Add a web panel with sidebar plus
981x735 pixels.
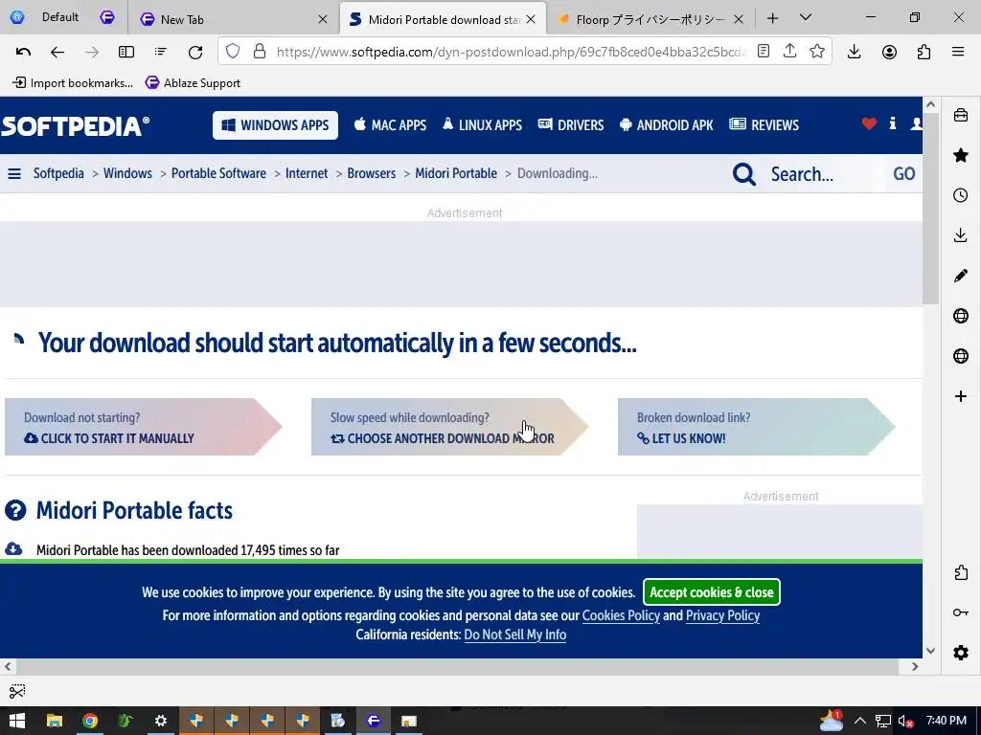point(961,396)
